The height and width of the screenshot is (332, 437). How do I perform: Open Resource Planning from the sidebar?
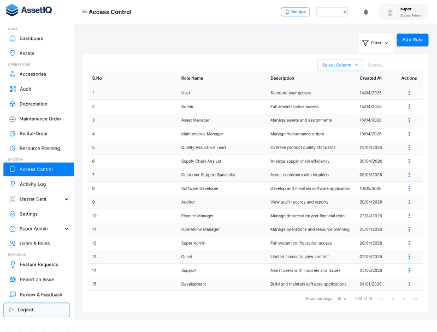pos(38,149)
